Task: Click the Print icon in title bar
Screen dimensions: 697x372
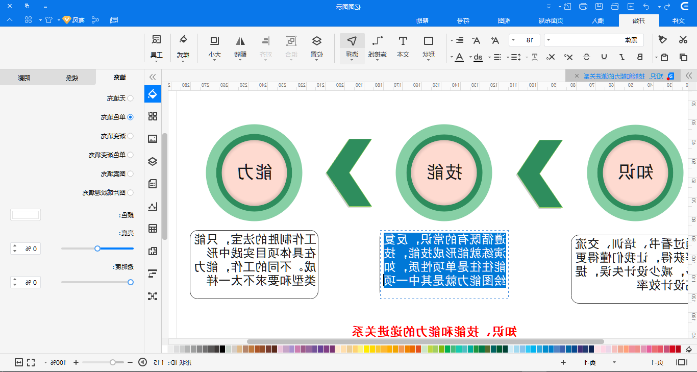Action: point(583,7)
